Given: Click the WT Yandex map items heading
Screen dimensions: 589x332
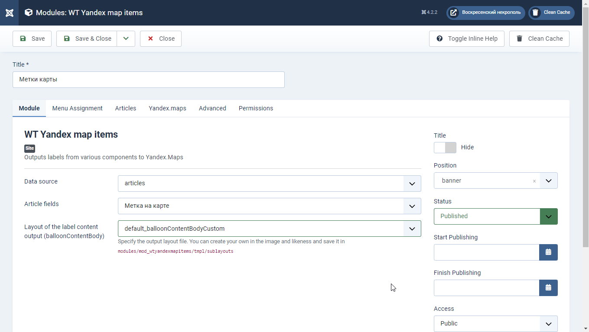Looking at the screenshot, I should pos(71,135).
